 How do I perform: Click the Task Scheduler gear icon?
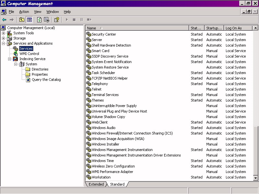[x=89, y=72]
